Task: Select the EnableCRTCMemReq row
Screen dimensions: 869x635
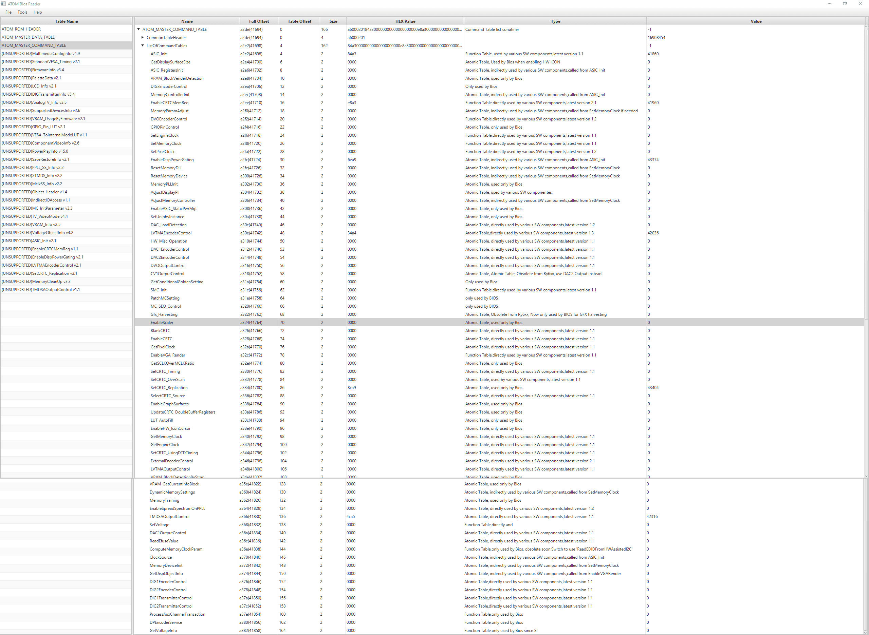Action: point(499,103)
